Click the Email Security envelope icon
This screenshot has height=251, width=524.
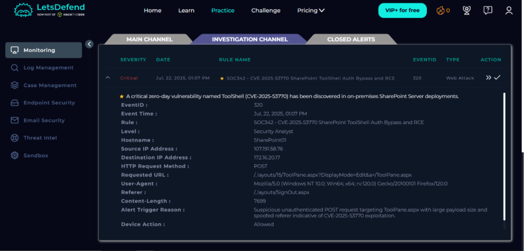pyautogui.click(x=15, y=121)
